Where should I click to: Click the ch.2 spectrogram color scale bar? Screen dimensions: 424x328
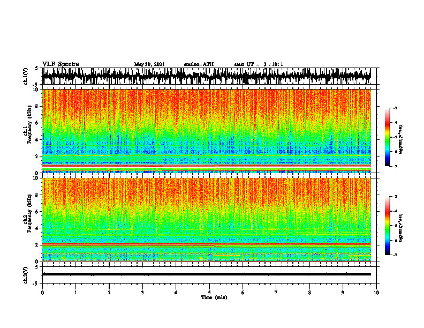click(387, 226)
